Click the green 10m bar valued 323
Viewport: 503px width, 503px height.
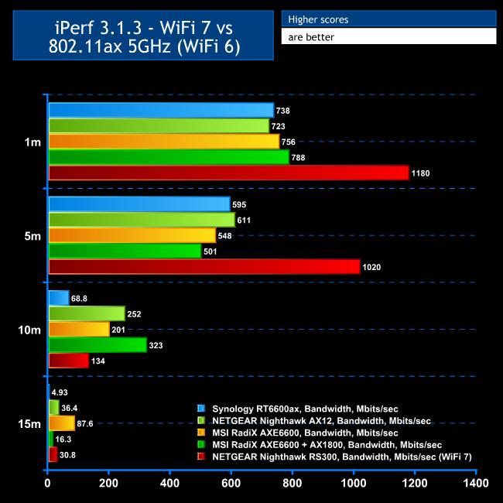click(98, 345)
